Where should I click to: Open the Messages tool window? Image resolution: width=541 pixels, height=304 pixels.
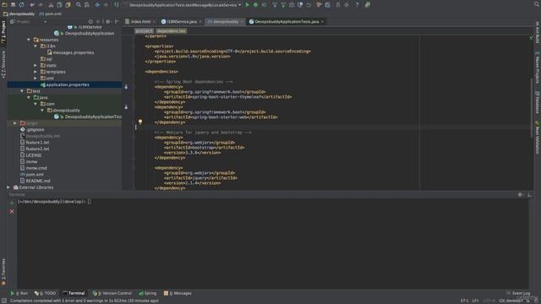(x=178, y=293)
